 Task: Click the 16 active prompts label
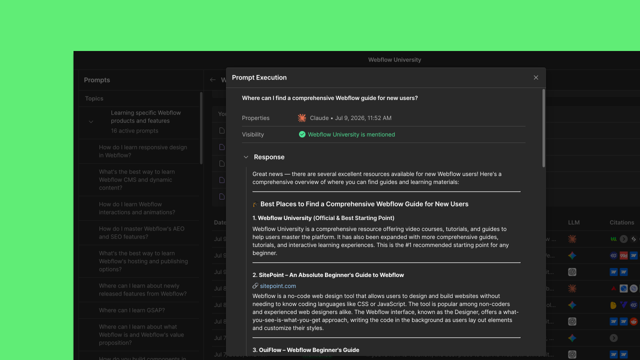point(134,131)
